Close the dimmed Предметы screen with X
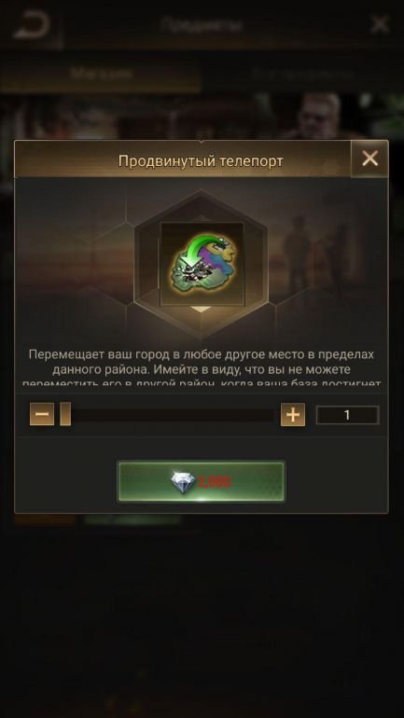The image size is (404, 718). [x=380, y=24]
